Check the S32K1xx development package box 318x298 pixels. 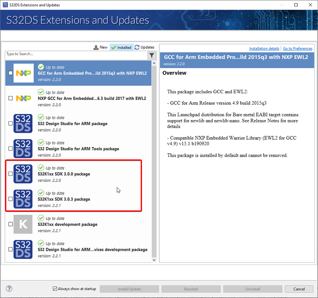tap(11, 224)
